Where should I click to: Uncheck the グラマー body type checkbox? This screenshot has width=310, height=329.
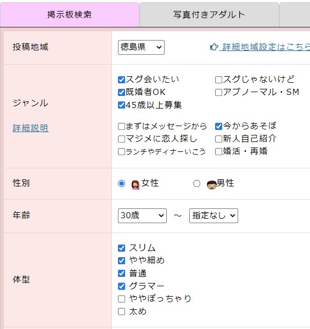121,286
